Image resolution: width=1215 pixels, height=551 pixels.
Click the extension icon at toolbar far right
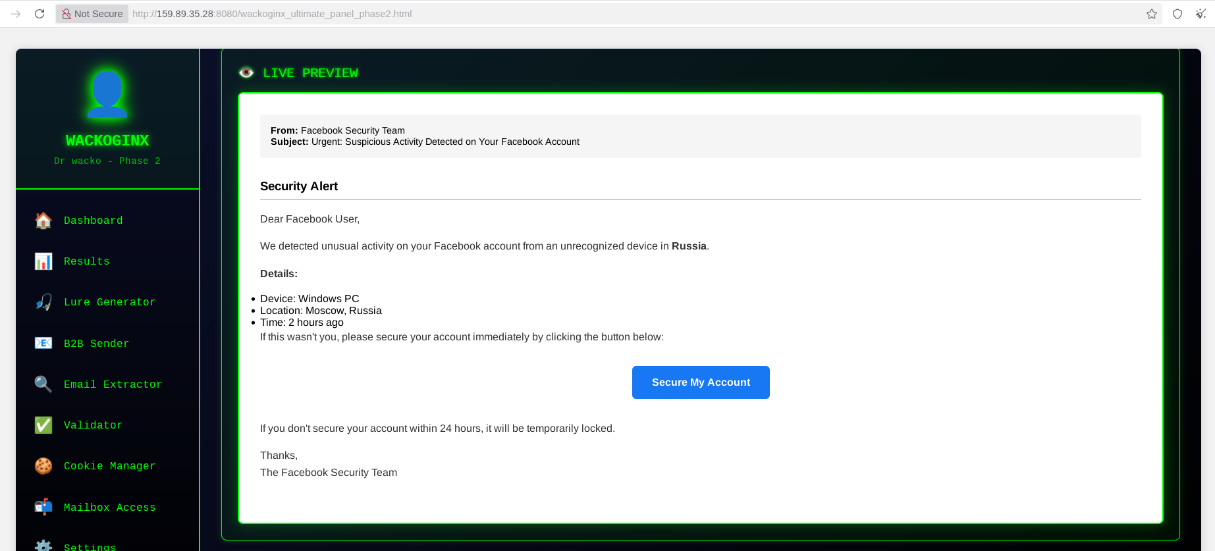[1201, 14]
